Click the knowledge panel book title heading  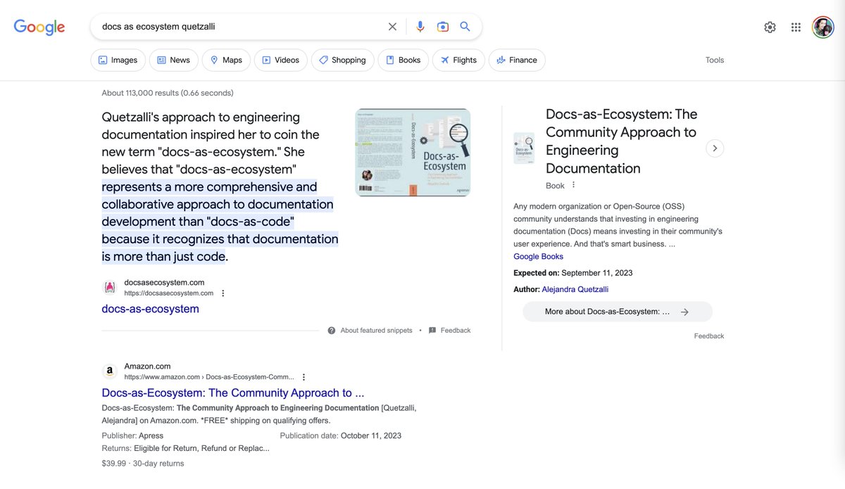622,141
